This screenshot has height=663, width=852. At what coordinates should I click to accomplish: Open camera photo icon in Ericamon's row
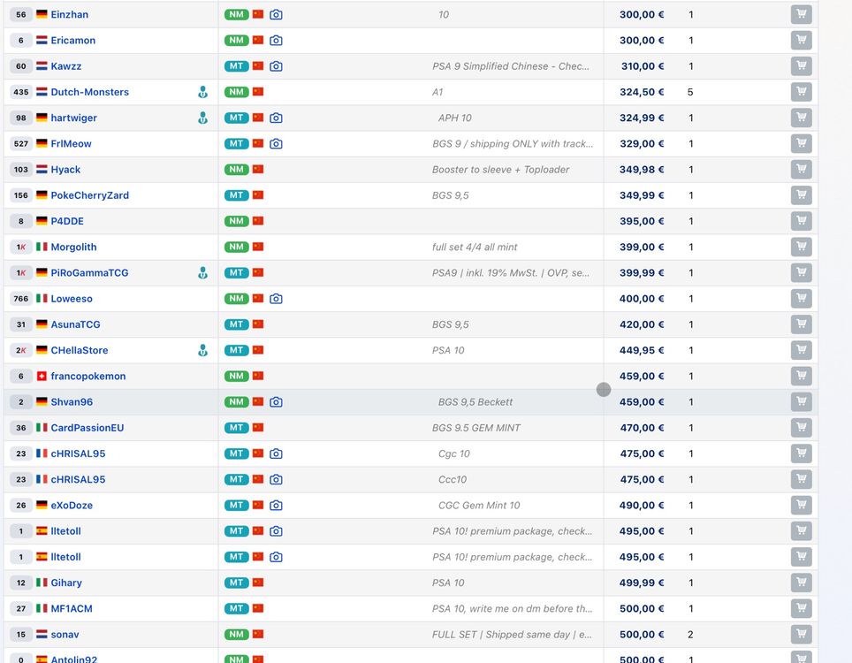[276, 41]
